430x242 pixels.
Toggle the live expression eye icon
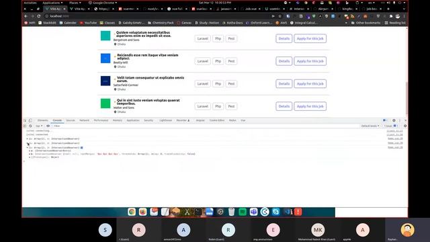coord(48,126)
